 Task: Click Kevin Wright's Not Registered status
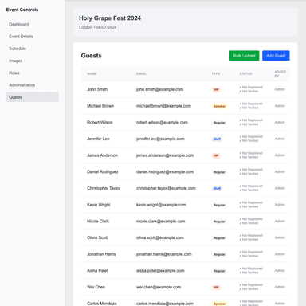251,202
